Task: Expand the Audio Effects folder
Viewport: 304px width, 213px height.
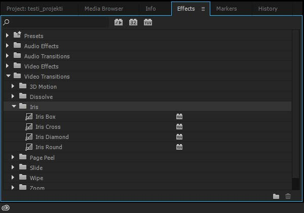Action: pyautogui.click(x=8, y=46)
